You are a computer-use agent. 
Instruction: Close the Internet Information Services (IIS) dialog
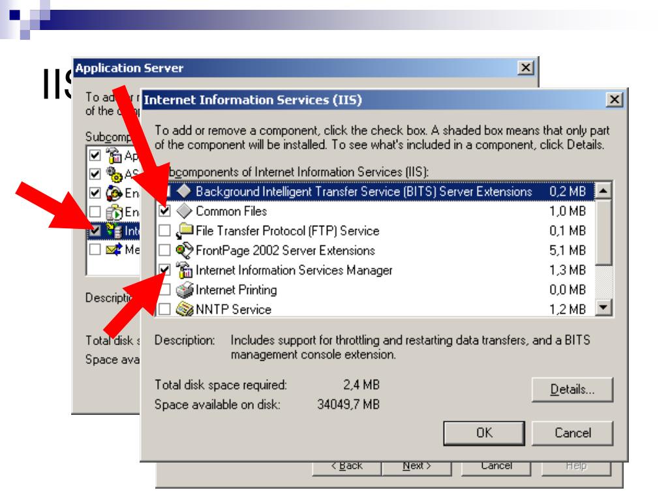pos(614,100)
